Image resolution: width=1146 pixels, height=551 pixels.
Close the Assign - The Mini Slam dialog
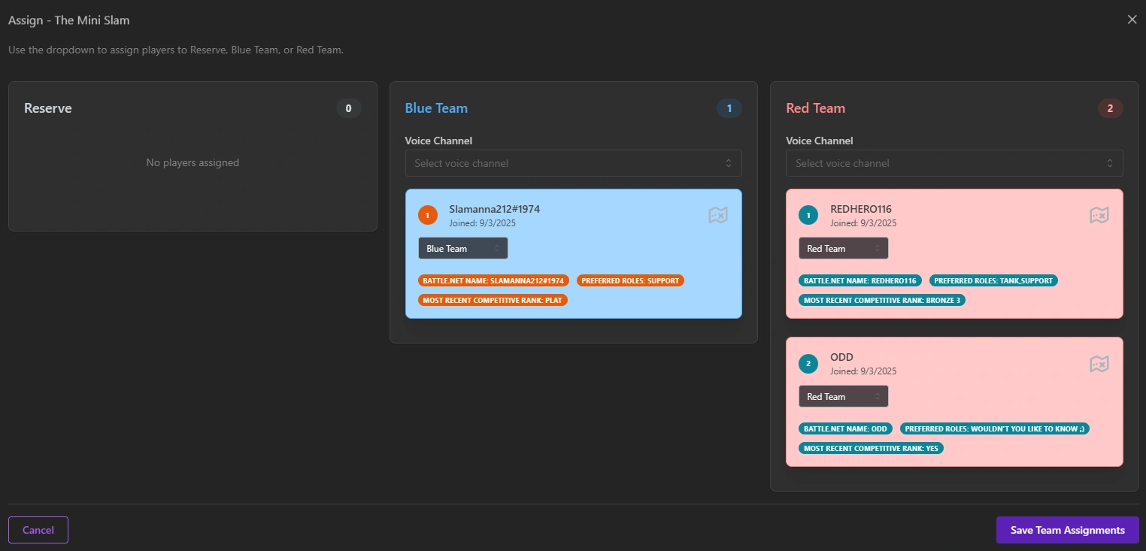click(1132, 20)
